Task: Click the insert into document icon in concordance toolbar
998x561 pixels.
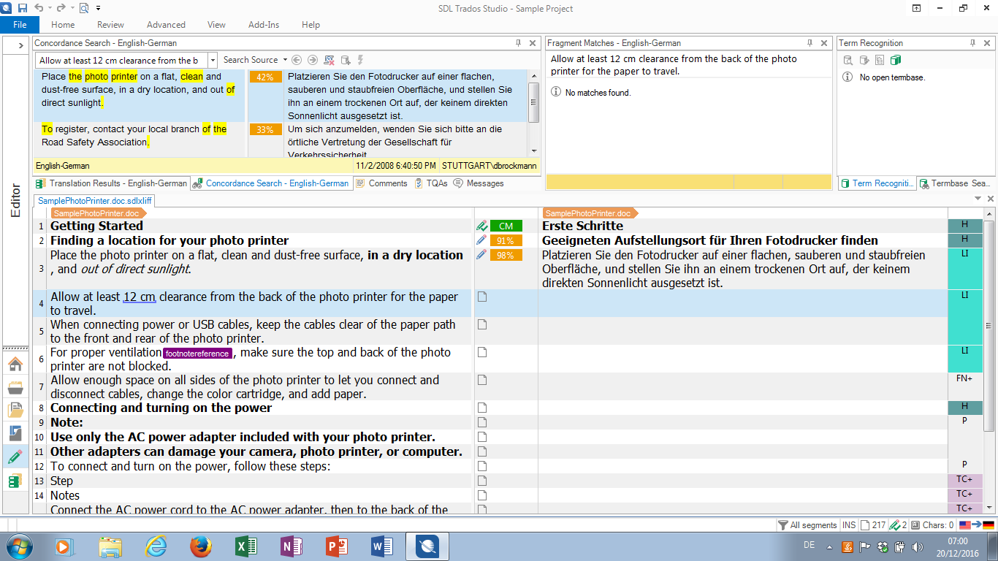Action: [x=346, y=60]
